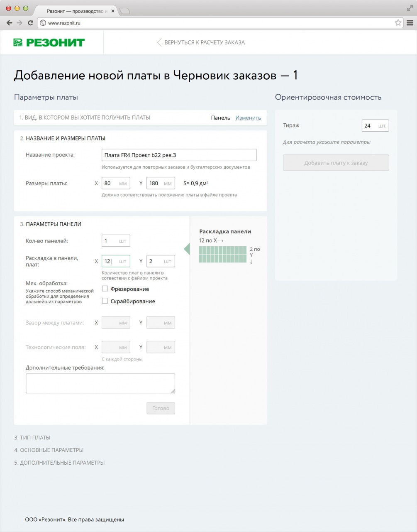417x532 pixels.
Task: Click the Кол-во панелей field
Action: pyautogui.click(x=116, y=240)
